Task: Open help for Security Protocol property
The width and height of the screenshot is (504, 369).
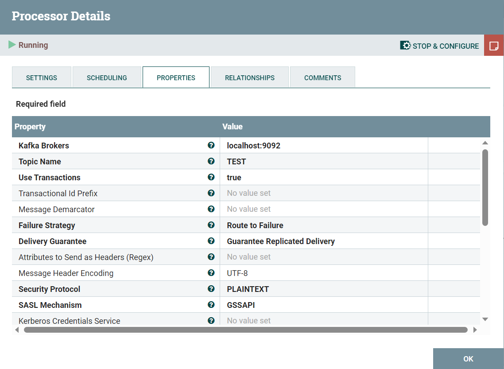Action: pyautogui.click(x=211, y=289)
